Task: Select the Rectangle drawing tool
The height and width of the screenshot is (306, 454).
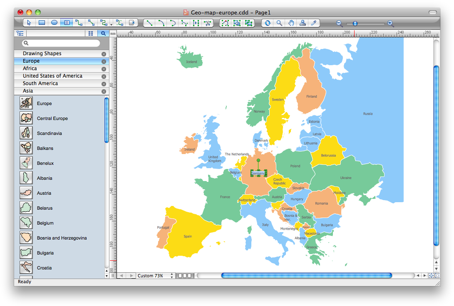Action: (x=42, y=23)
